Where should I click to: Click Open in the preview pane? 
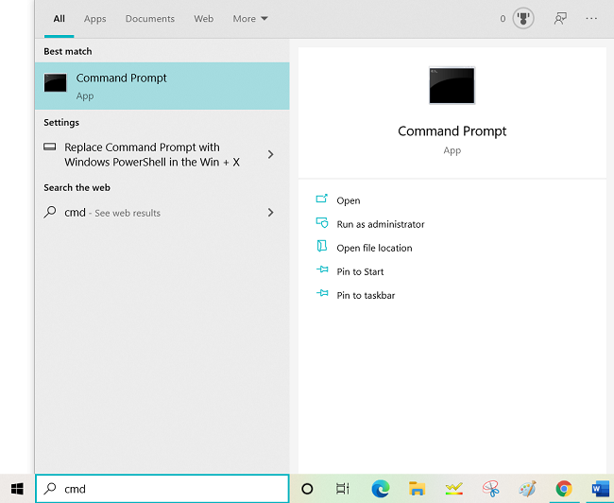point(349,200)
